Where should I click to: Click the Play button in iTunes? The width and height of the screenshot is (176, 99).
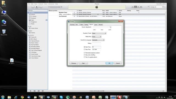(x=37, y=7)
